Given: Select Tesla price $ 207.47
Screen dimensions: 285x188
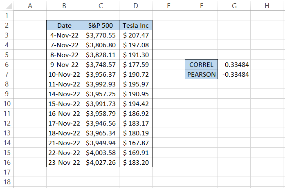Looking at the screenshot, I should pyautogui.click(x=136, y=35).
